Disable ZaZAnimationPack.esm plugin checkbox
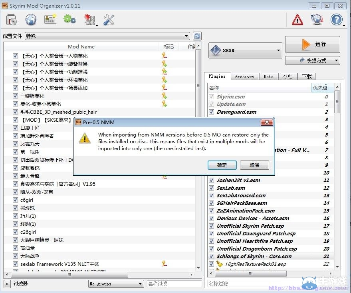 (x=211, y=211)
